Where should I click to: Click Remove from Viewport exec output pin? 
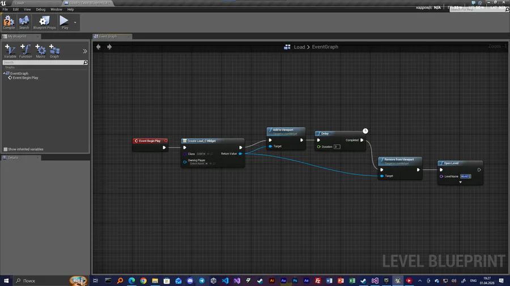[418, 170]
